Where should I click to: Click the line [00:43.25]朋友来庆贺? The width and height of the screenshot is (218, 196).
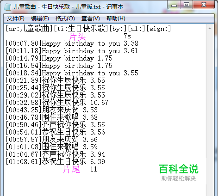tap(52, 110)
